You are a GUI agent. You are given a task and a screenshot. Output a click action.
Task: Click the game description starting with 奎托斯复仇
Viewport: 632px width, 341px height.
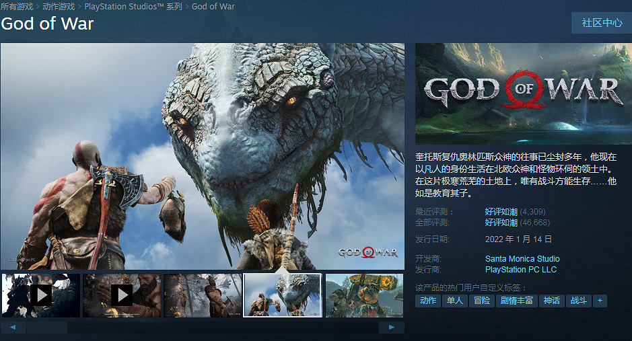point(516,175)
